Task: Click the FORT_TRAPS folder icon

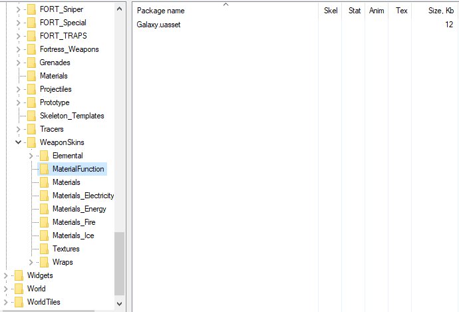Action: (x=31, y=36)
